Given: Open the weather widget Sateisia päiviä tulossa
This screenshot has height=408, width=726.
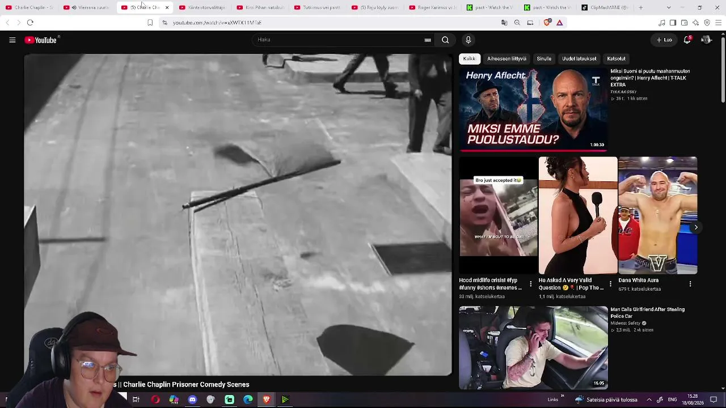Looking at the screenshot, I should pyautogui.click(x=606, y=399).
